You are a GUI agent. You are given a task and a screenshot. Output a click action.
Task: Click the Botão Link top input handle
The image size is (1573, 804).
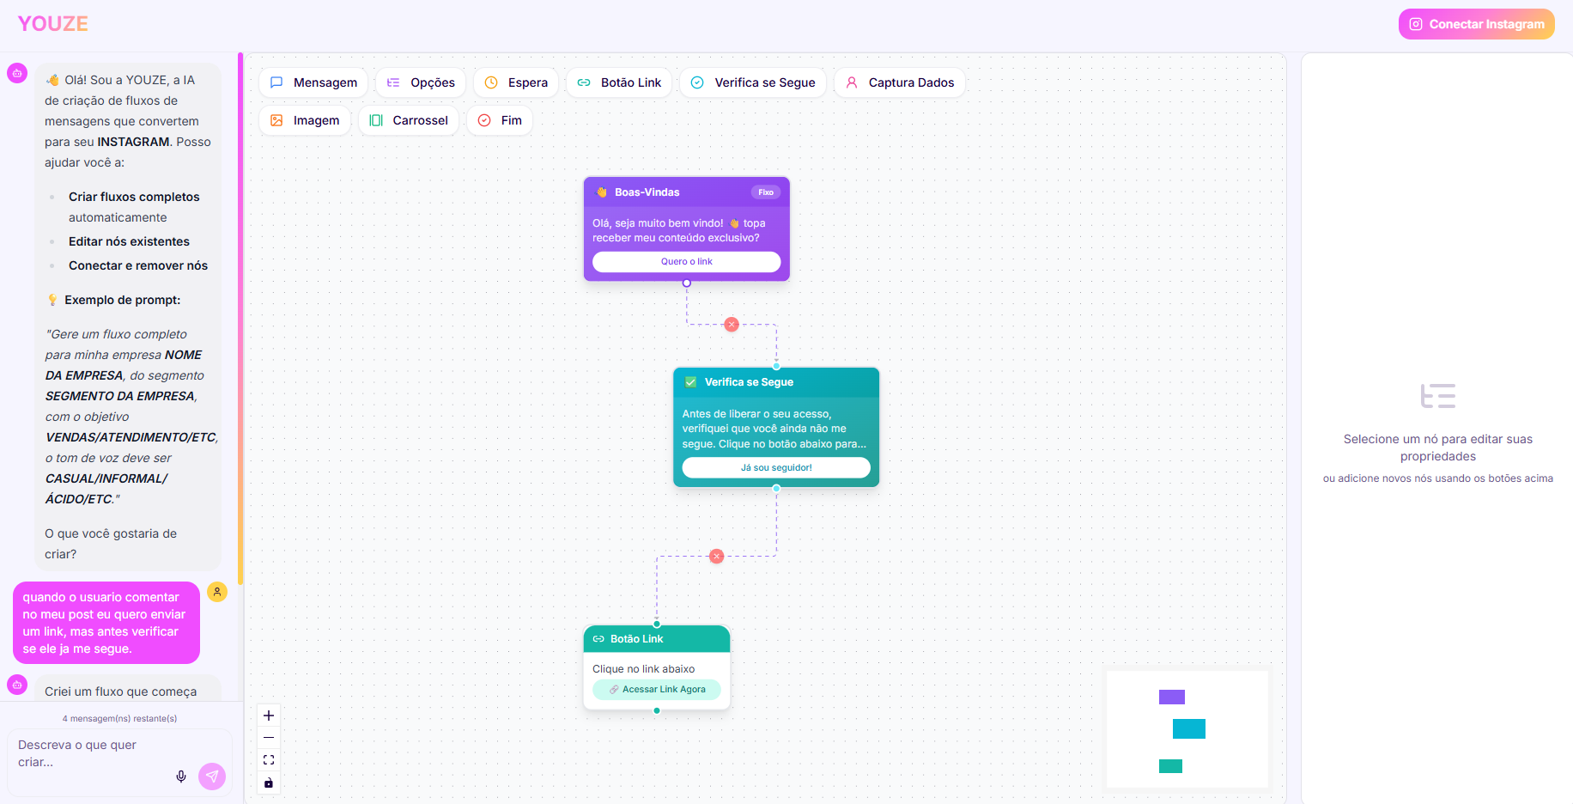coord(657,624)
